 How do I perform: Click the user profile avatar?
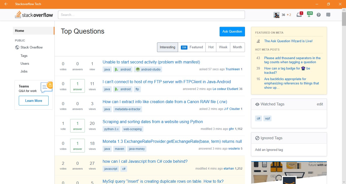(276, 15)
